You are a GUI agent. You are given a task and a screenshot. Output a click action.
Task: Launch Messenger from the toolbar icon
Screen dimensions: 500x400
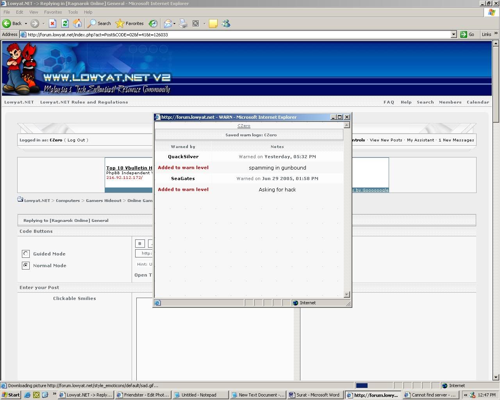(x=226, y=23)
